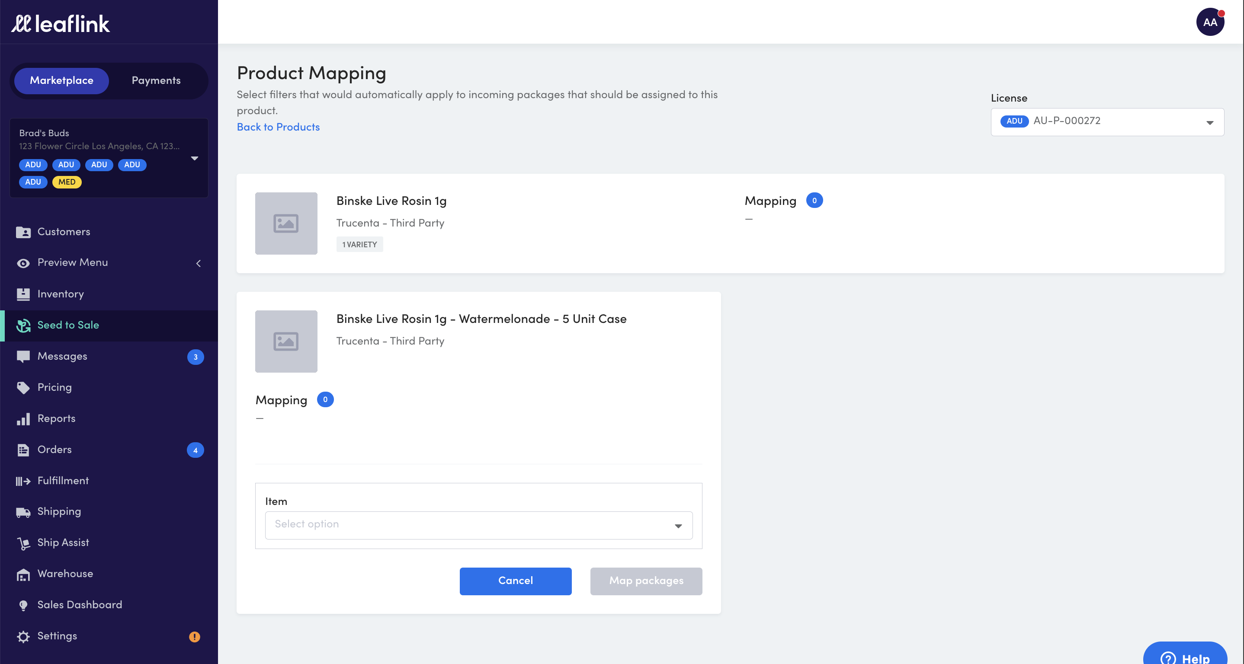Click the Brad's Buds address text
The height and width of the screenshot is (664, 1244).
pyautogui.click(x=99, y=146)
